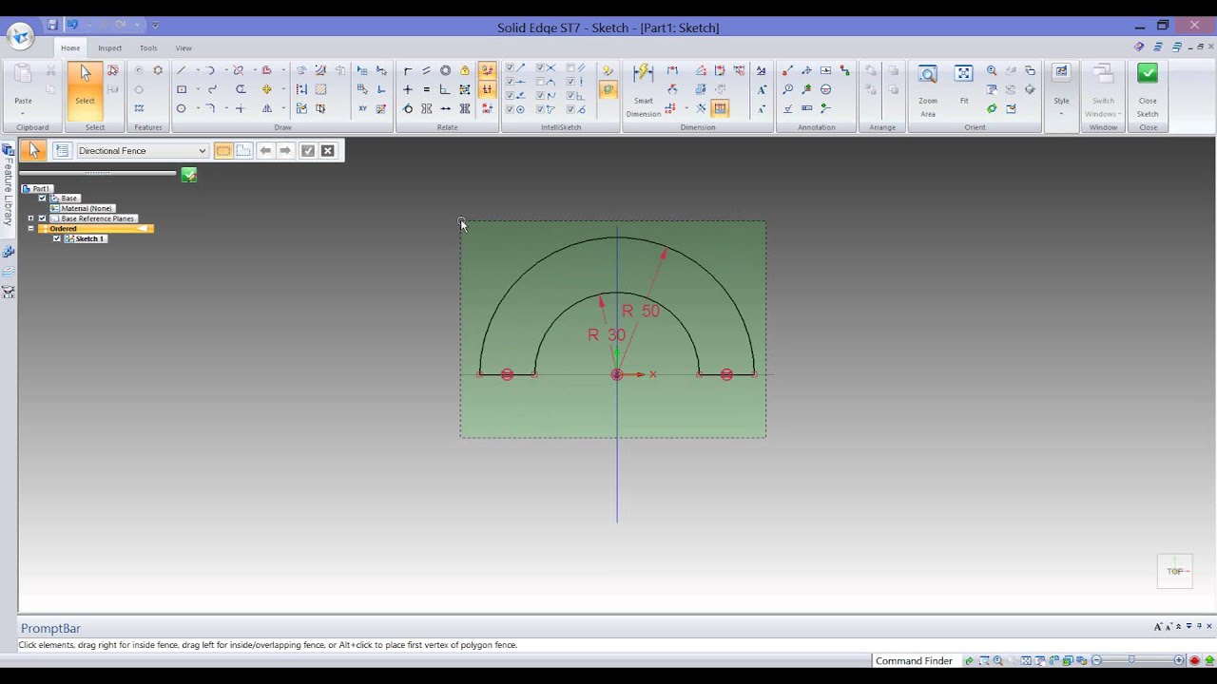Image resolution: width=1217 pixels, height=684 pixels.
Task: Click the PathFinder horizontal scrollbar
Action: click(x=97, y=173)
